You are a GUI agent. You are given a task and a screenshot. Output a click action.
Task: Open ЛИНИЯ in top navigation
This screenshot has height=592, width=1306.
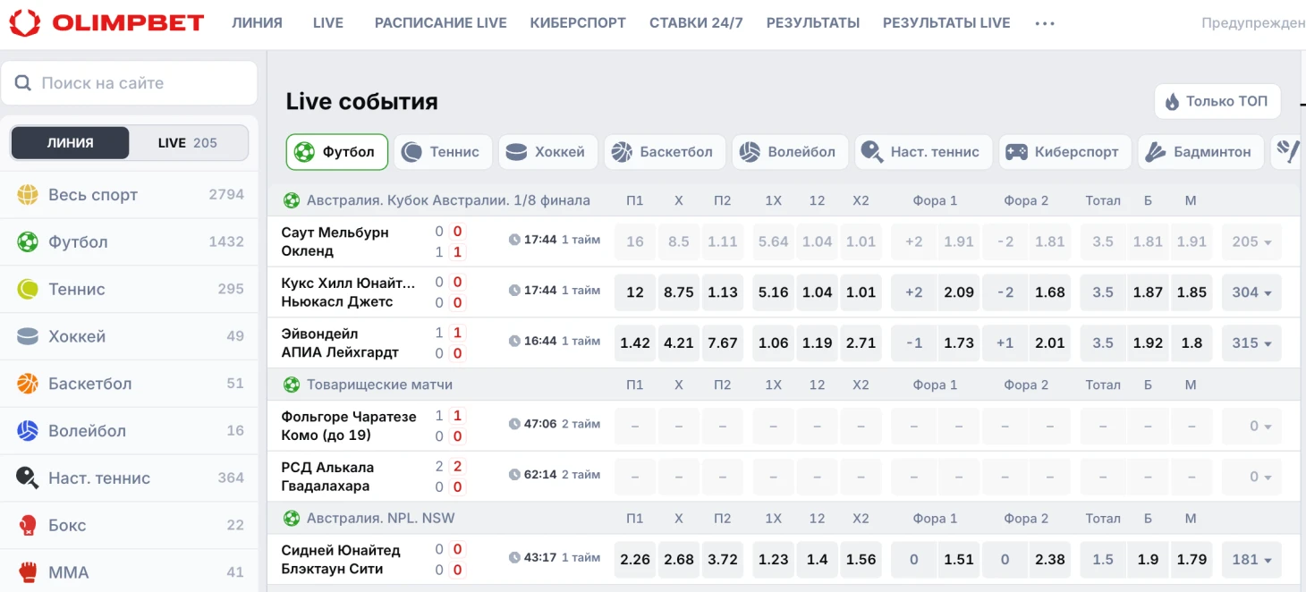coord(257,23)
